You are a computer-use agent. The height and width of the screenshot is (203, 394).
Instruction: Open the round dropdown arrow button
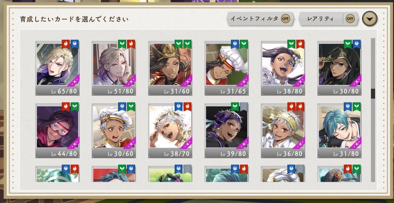click(x=370, y=18)
